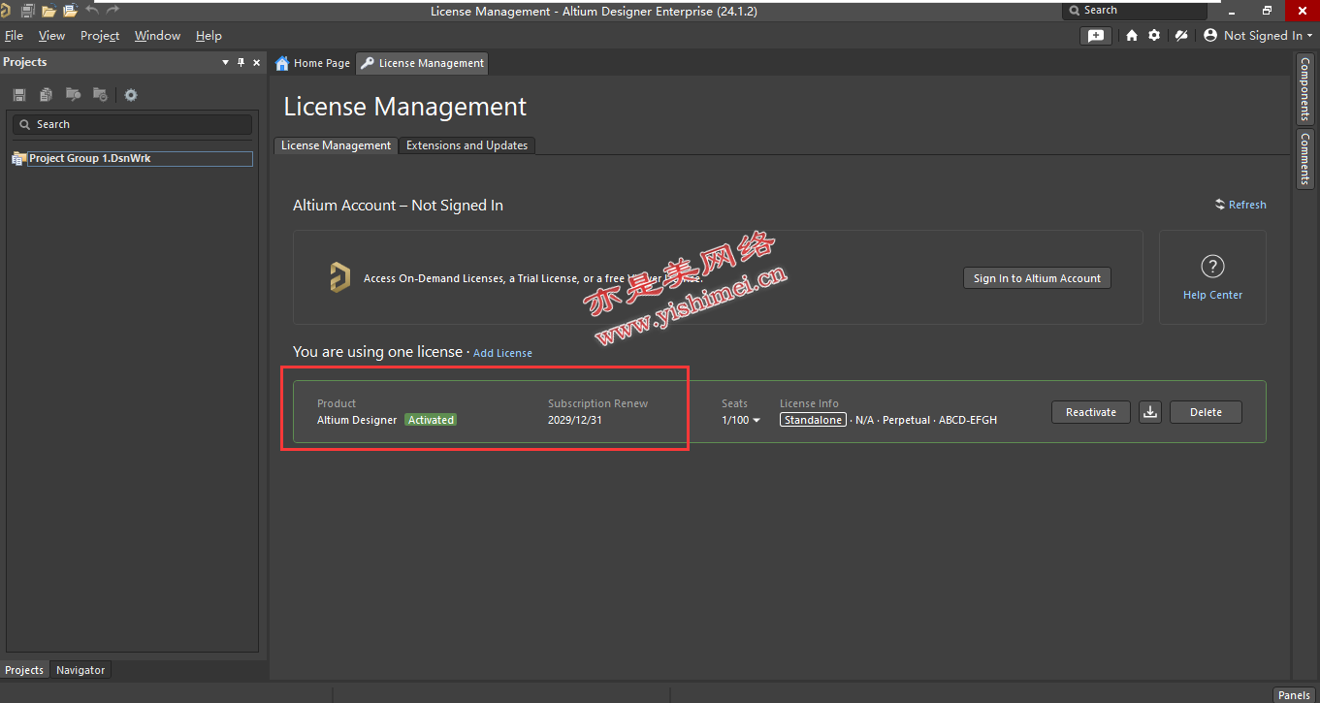Screen dimensions: 1320x703
Task: Click the 2029/12/31 renewal date
Action: (x=575, y=420)
